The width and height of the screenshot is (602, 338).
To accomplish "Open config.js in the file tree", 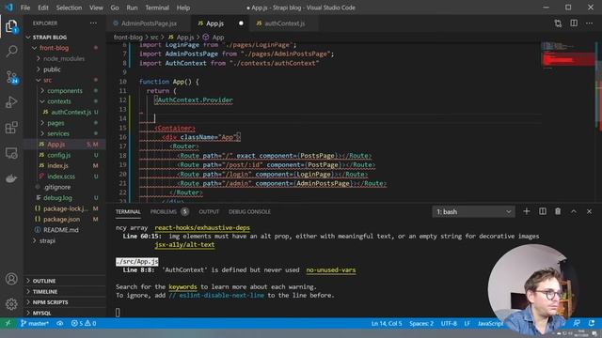I will [x=58, y=155].
